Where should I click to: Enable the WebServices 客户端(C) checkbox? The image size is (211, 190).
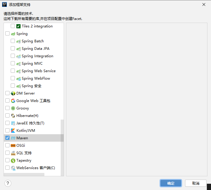point(7,168)
